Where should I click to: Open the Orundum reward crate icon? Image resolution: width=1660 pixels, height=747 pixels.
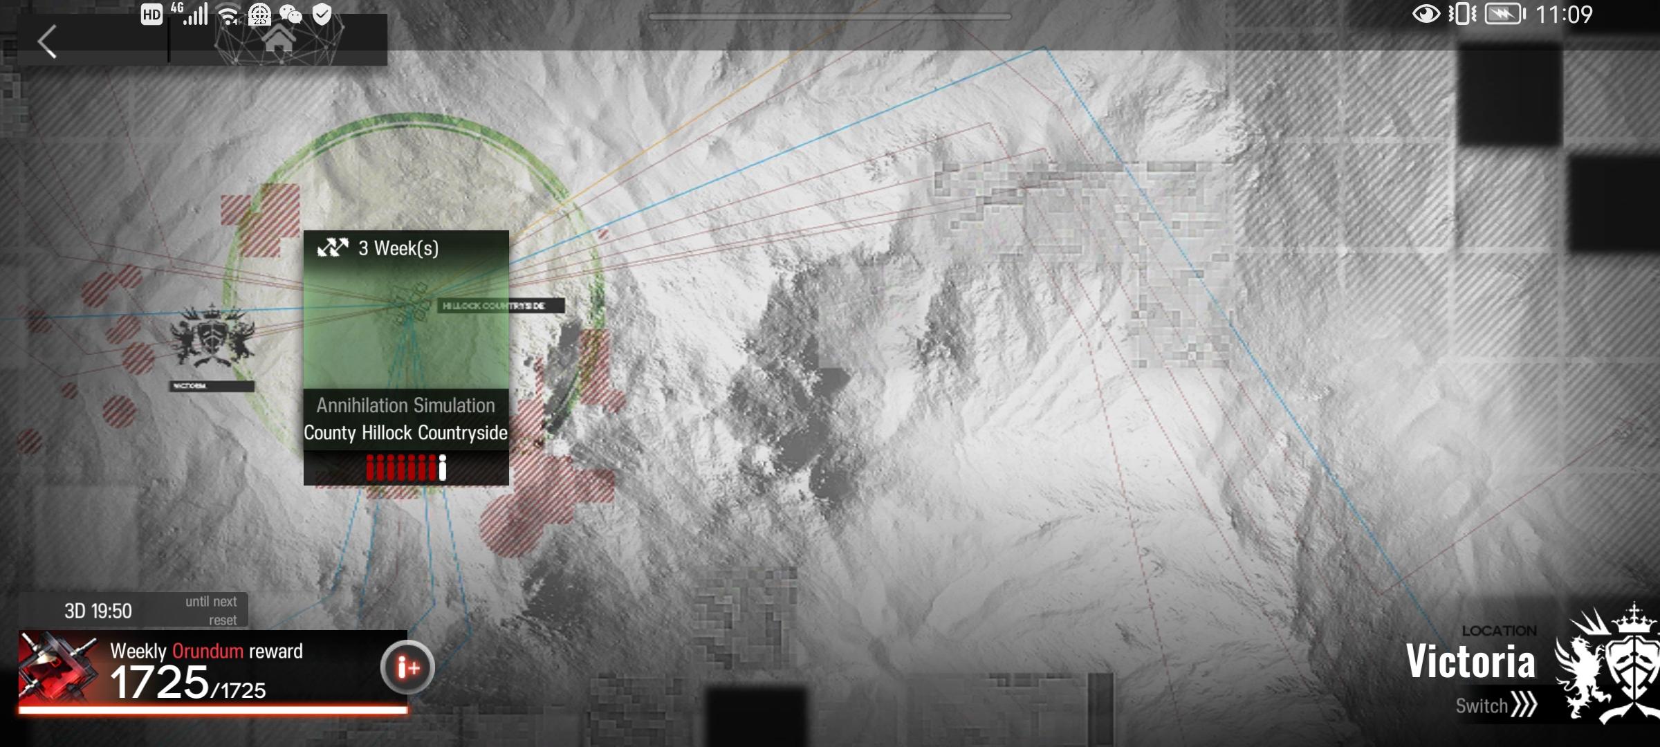[x=59, y=667]
